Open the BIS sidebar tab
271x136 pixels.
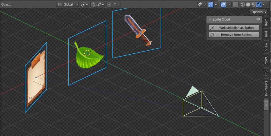pos(266,73)
